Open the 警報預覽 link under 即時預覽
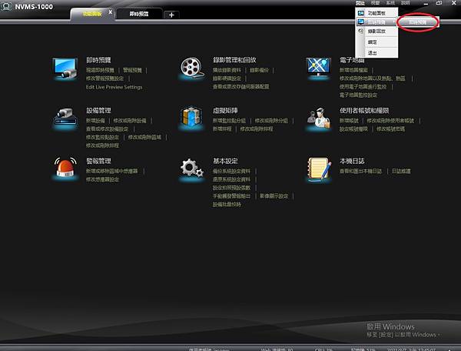The height and width of the screenshot is (351, 461). tap(132, 70)
